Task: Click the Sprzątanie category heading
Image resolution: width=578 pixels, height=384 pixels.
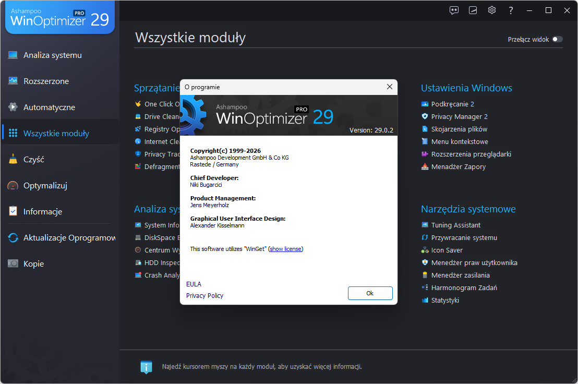Action: [x=156, y=88]
